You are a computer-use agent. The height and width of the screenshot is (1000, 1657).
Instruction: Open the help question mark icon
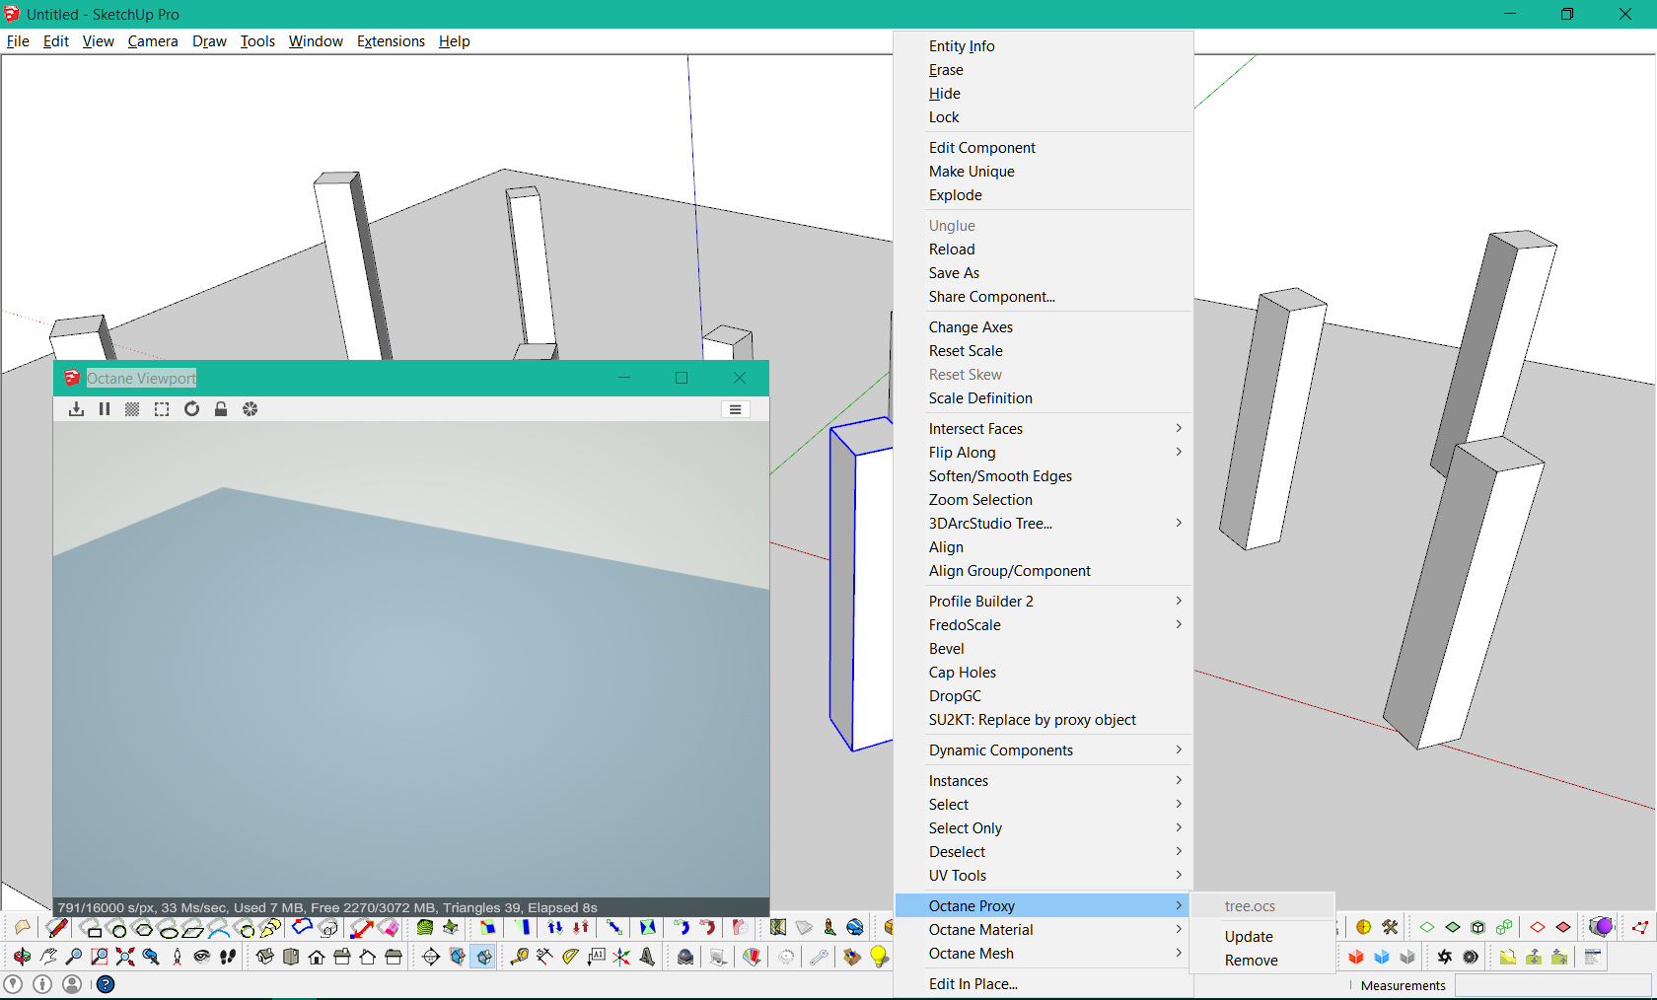pyautogui.click(x=106, y=984)
